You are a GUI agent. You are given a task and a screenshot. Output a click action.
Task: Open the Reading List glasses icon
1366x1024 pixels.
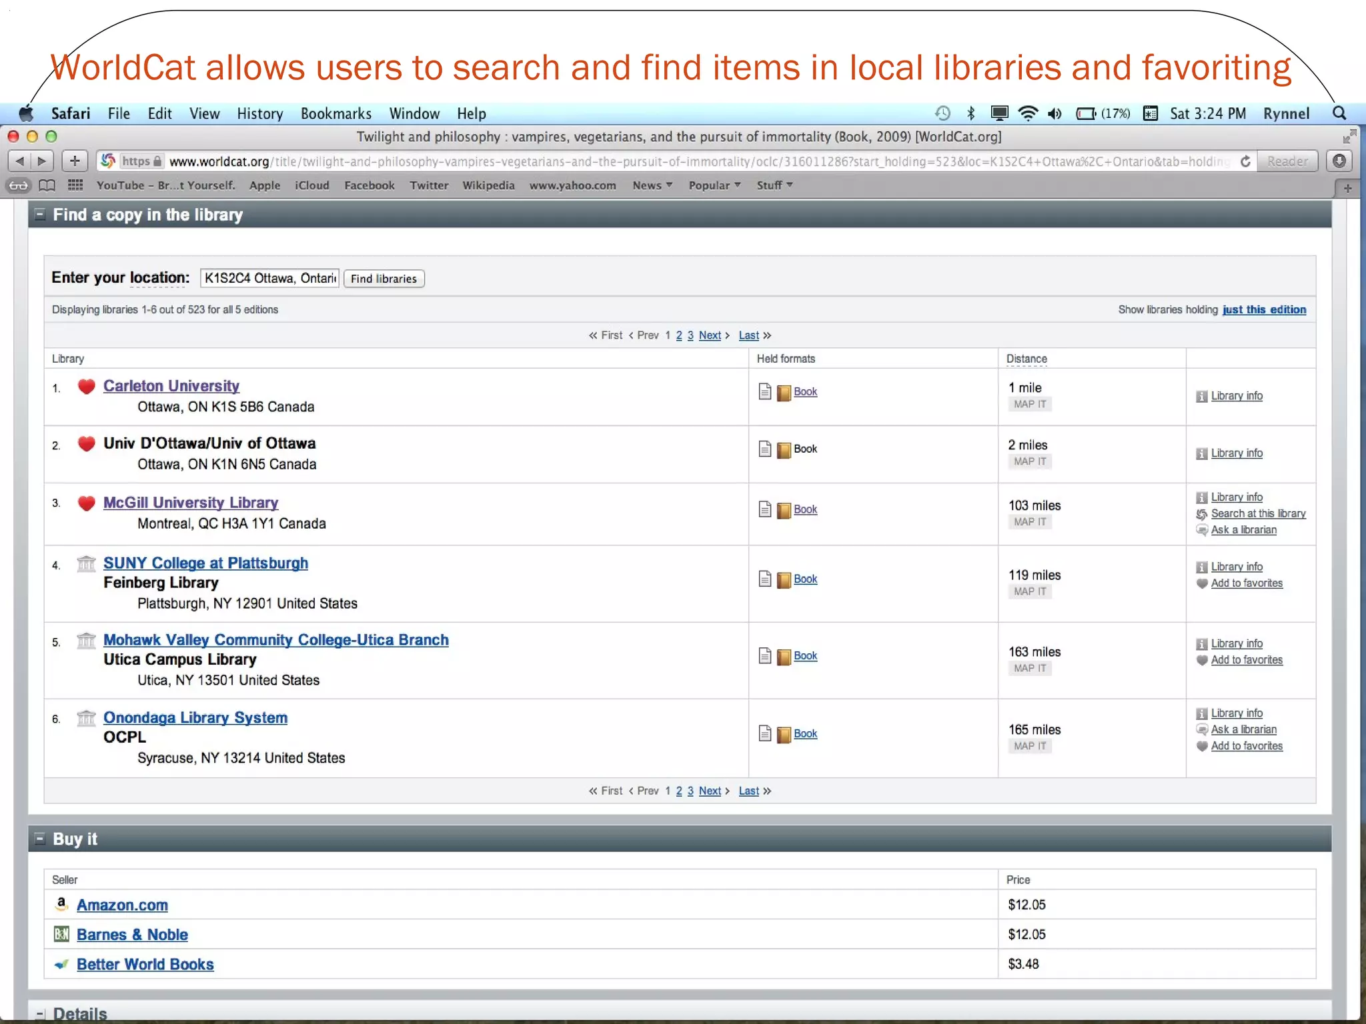pyautogui.click(x=19, y=185)
